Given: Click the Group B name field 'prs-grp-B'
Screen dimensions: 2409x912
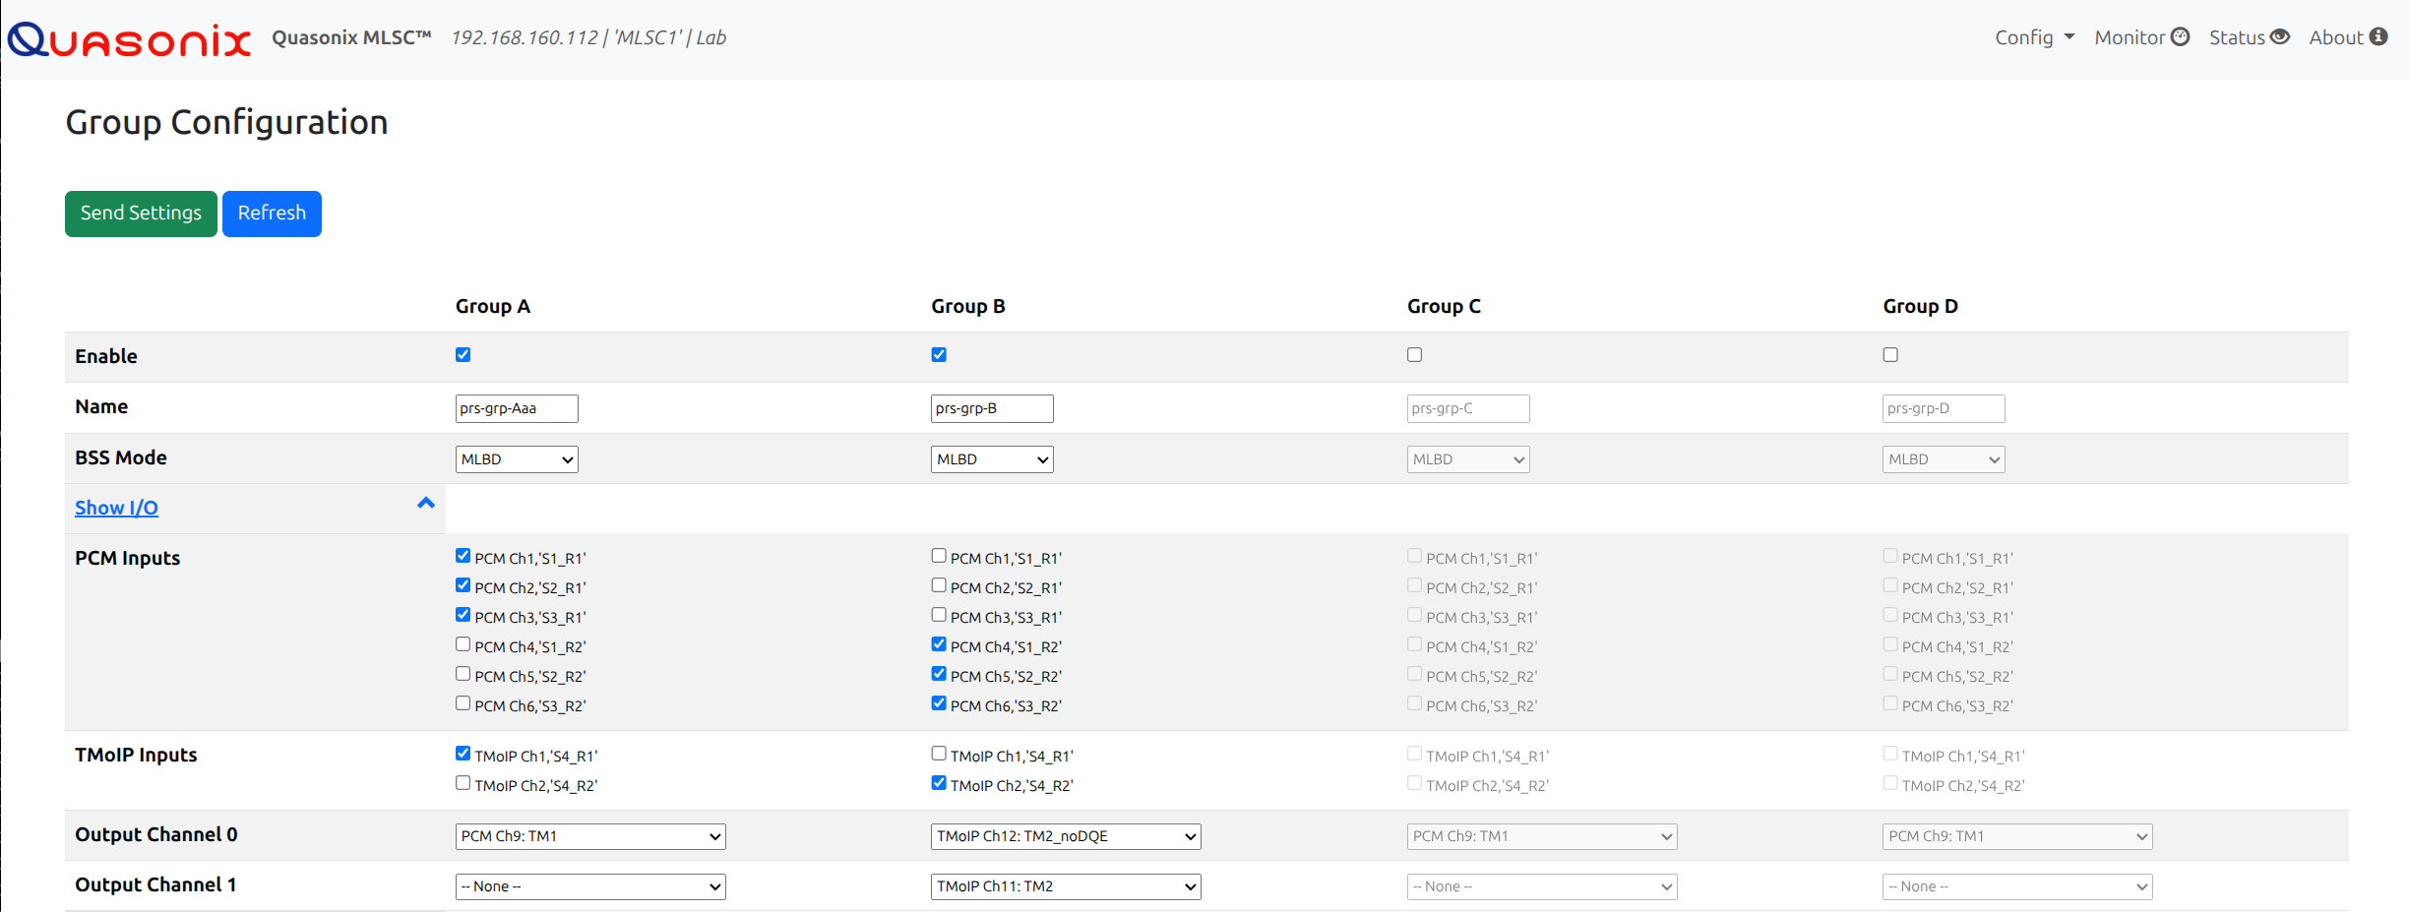Looking at the screenshot, I should click(x=992, y=408).
